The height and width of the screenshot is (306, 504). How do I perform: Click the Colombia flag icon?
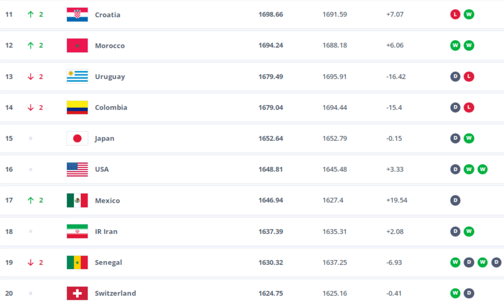point(77,108)
